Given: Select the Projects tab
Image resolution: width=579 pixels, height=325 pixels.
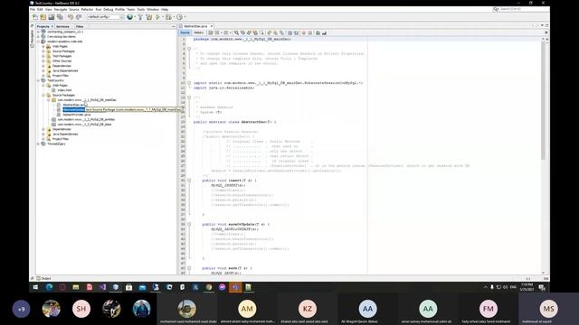Looking at the screenshot, I should (43, 26).
